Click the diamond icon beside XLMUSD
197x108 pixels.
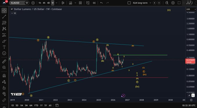27,3
